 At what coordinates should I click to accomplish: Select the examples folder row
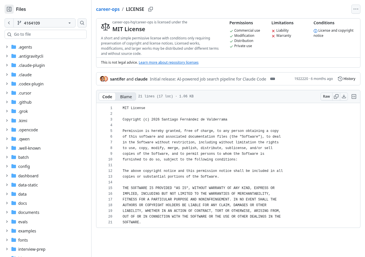(x=46, y=231)
